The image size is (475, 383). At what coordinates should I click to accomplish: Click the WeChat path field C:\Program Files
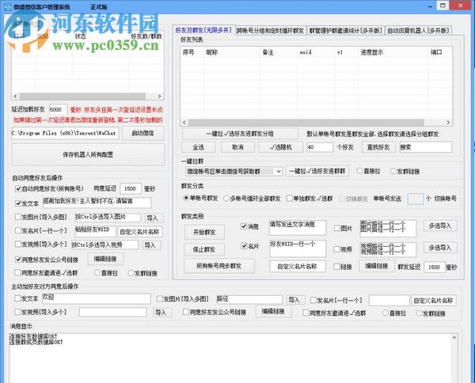click(x=65, y=133)
